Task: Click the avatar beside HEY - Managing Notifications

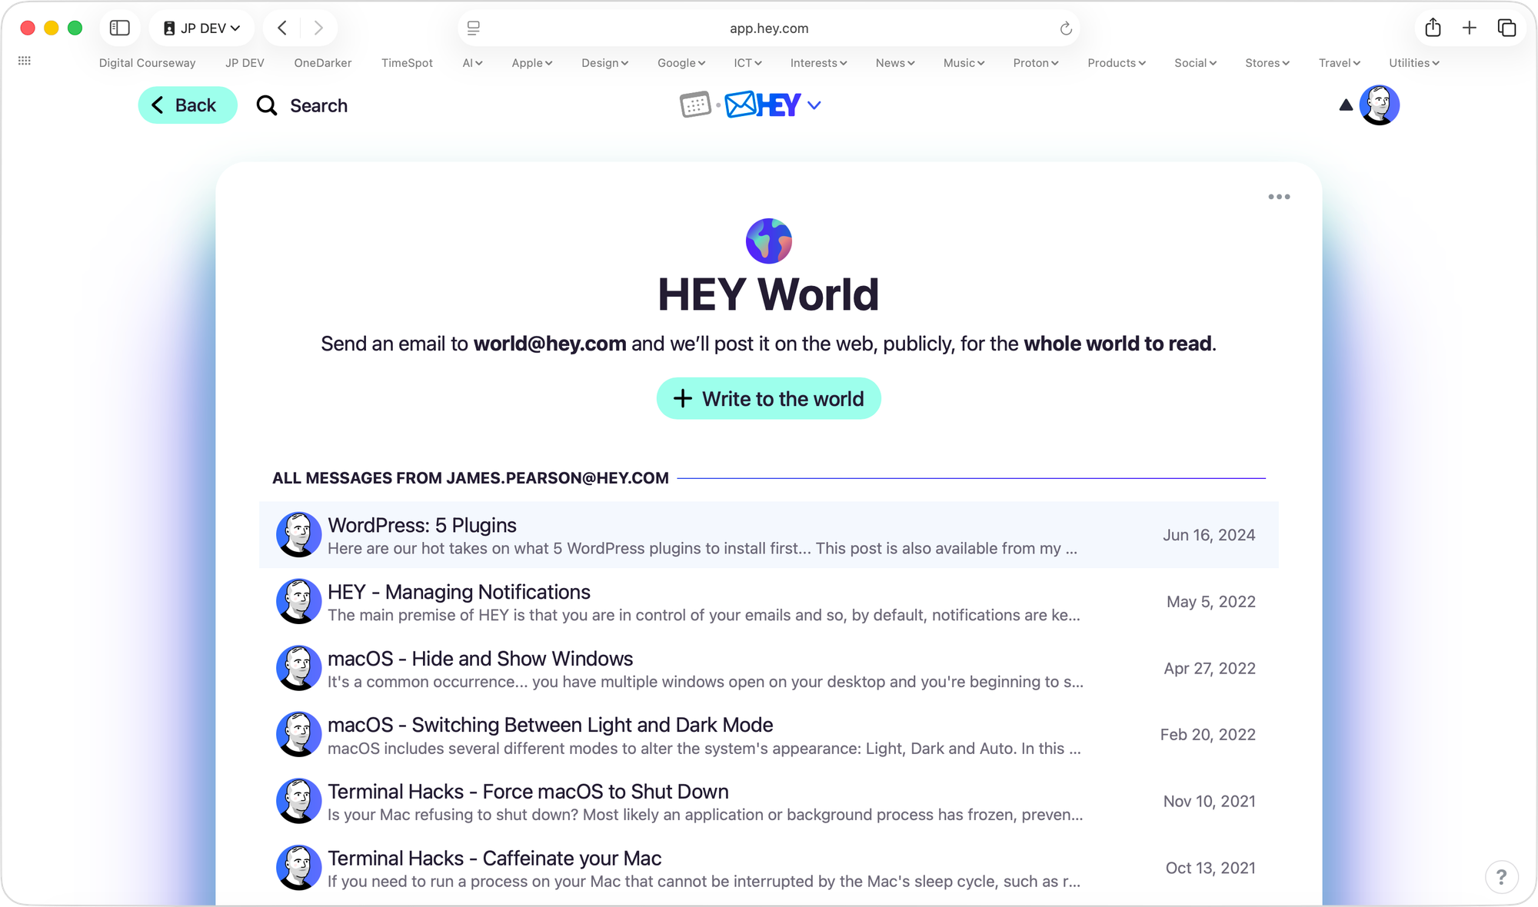Action: [298, 601]
